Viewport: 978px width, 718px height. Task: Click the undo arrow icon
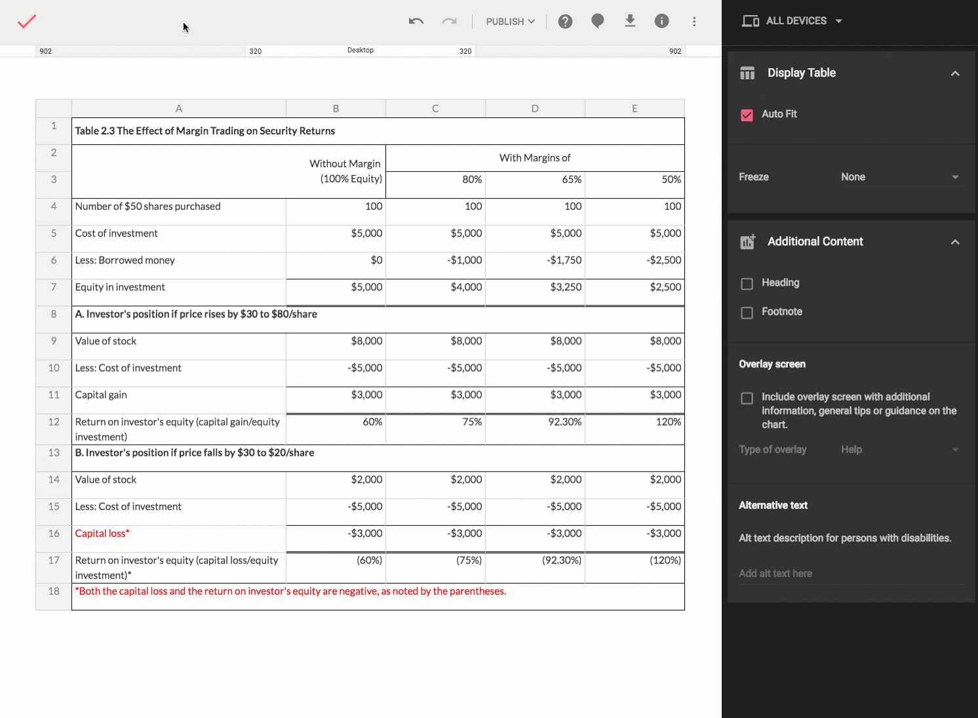coord(416,21)
